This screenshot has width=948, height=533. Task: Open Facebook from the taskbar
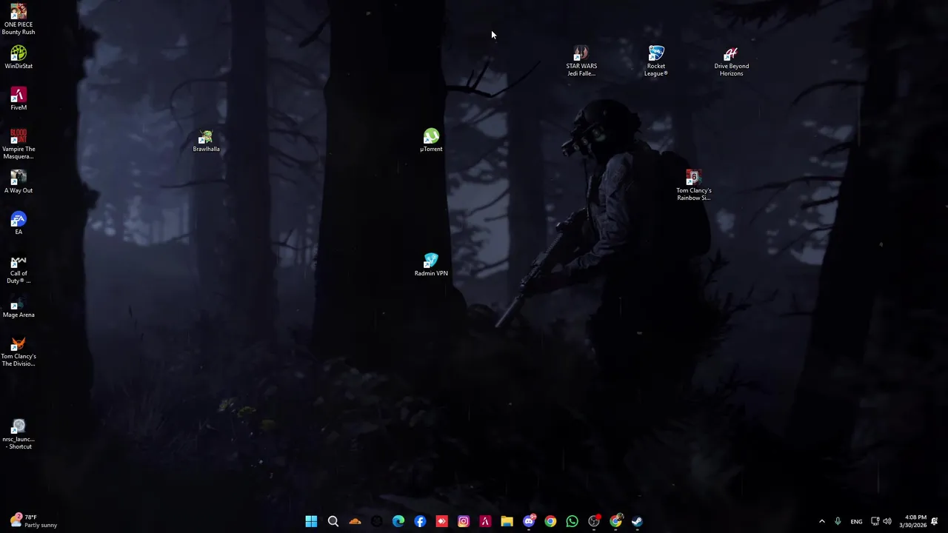tap(420, 521)
